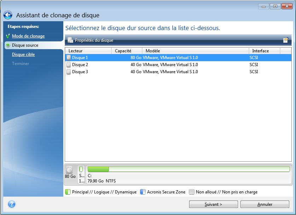Click the C: partition usage bar
Viewport: 296px width, 215px height.
point(188,169)
